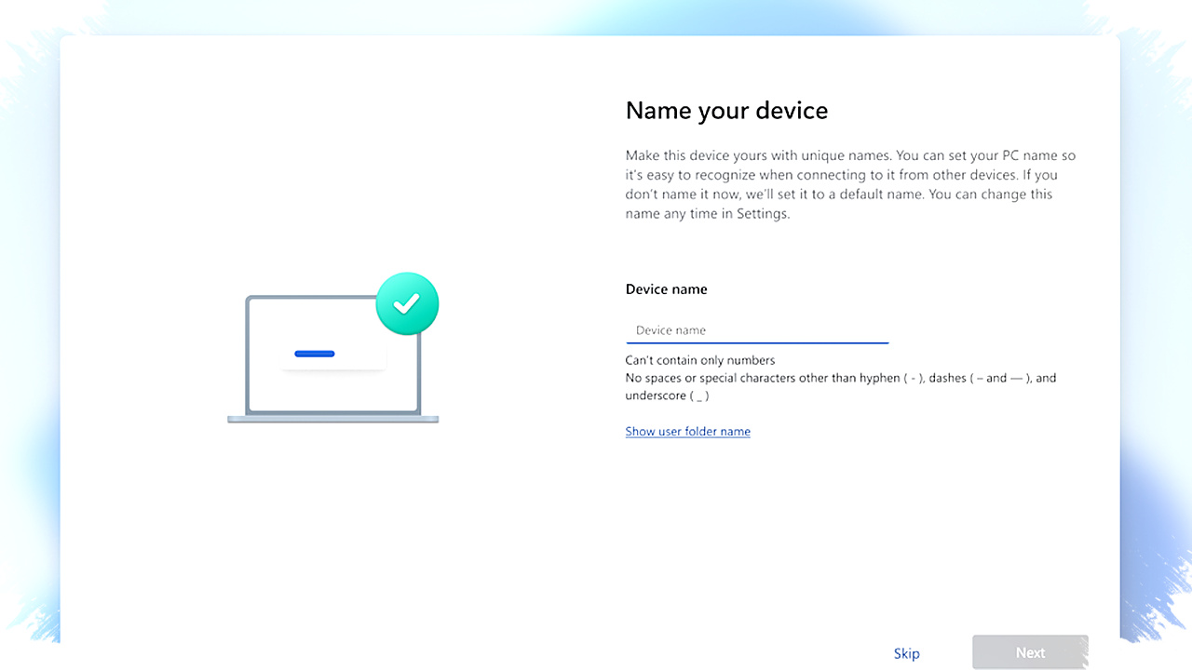Click the green checkmark badge icon
The image size is (1192, 670).
click(407, 303)
